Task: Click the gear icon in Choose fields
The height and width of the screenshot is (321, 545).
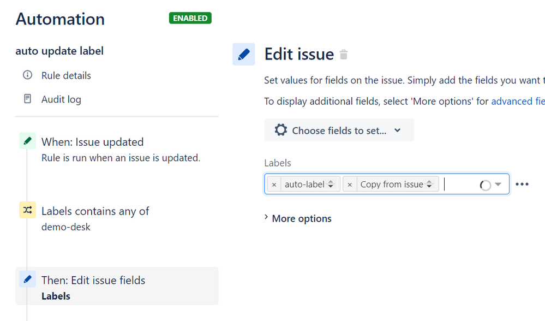Action: pos(281,130)
